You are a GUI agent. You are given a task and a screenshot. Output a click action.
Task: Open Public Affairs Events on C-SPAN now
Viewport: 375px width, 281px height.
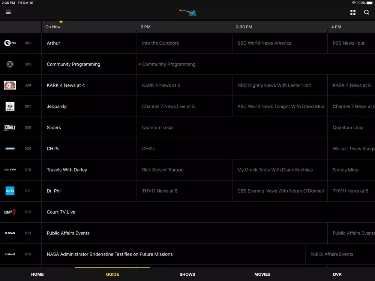pos(184,233)
